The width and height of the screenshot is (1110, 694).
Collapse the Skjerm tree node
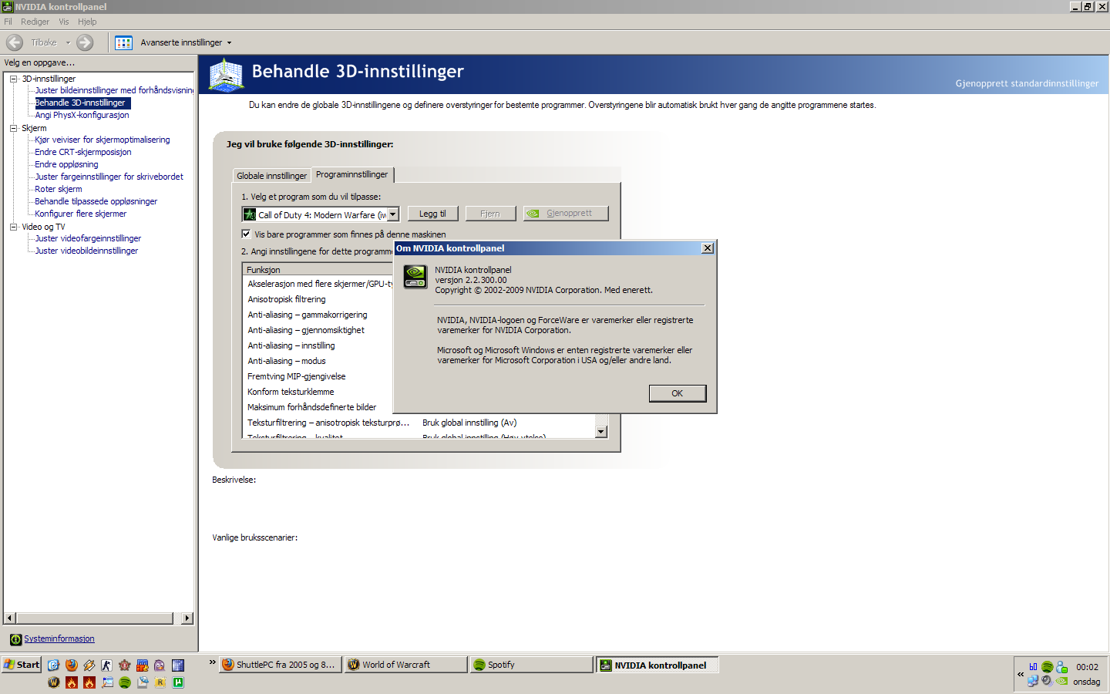[13, 128]
